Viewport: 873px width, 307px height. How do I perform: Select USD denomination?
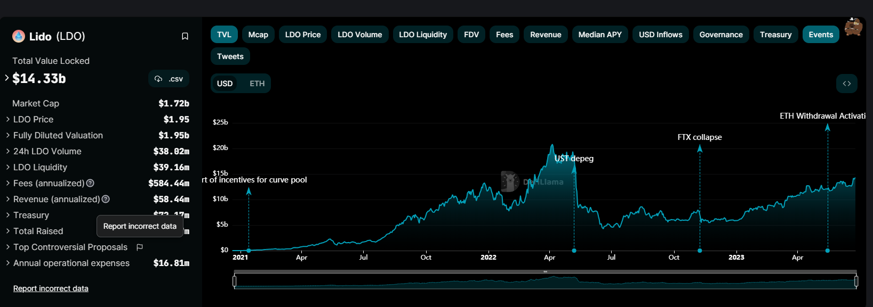click(225, 84)
